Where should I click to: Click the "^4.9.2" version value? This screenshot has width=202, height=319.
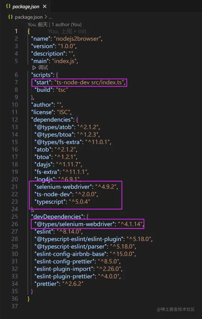click(x=106, y=187)
